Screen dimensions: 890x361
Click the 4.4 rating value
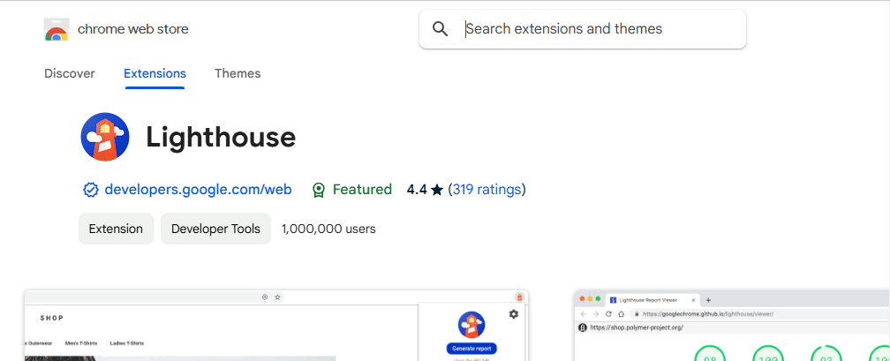[417, 190]
